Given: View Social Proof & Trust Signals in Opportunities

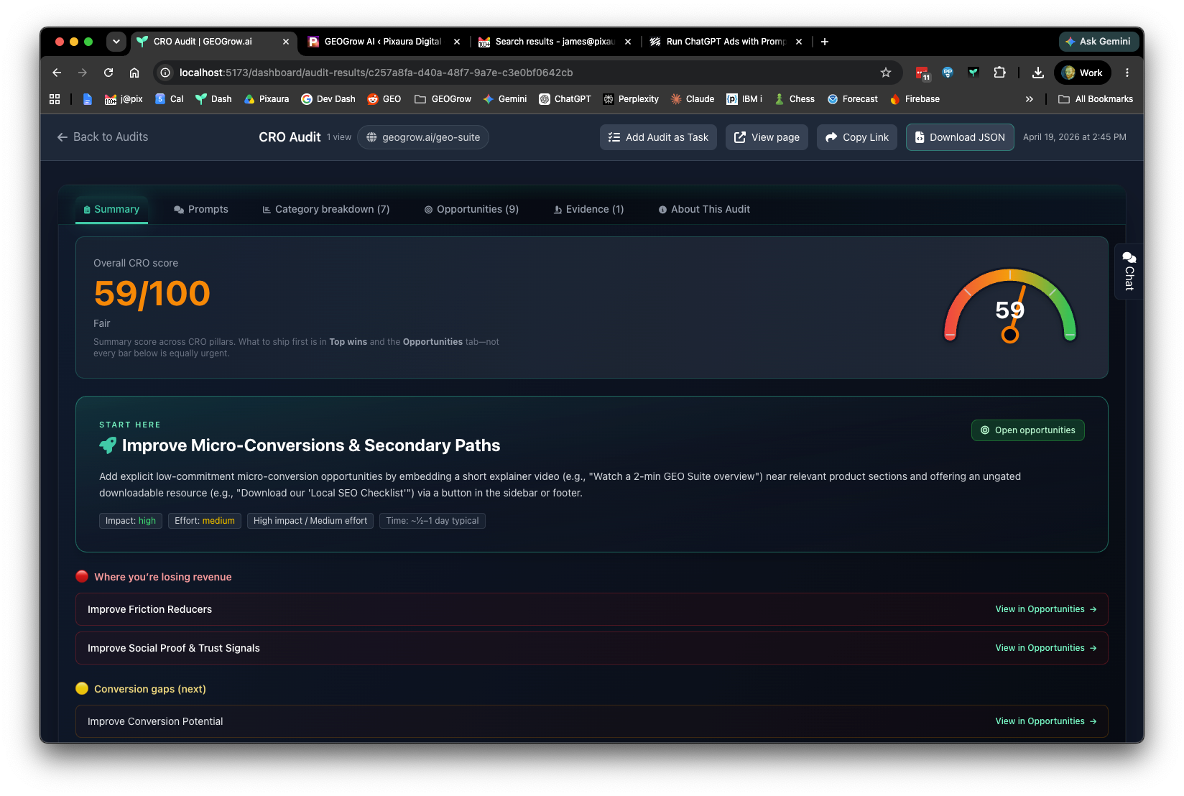Looking at the screenshot, I should click(1046, 648).
